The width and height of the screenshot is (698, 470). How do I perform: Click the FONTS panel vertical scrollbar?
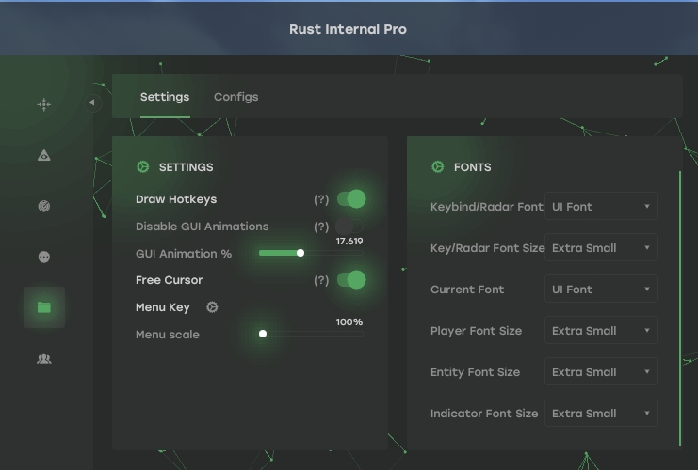point(680,308)
